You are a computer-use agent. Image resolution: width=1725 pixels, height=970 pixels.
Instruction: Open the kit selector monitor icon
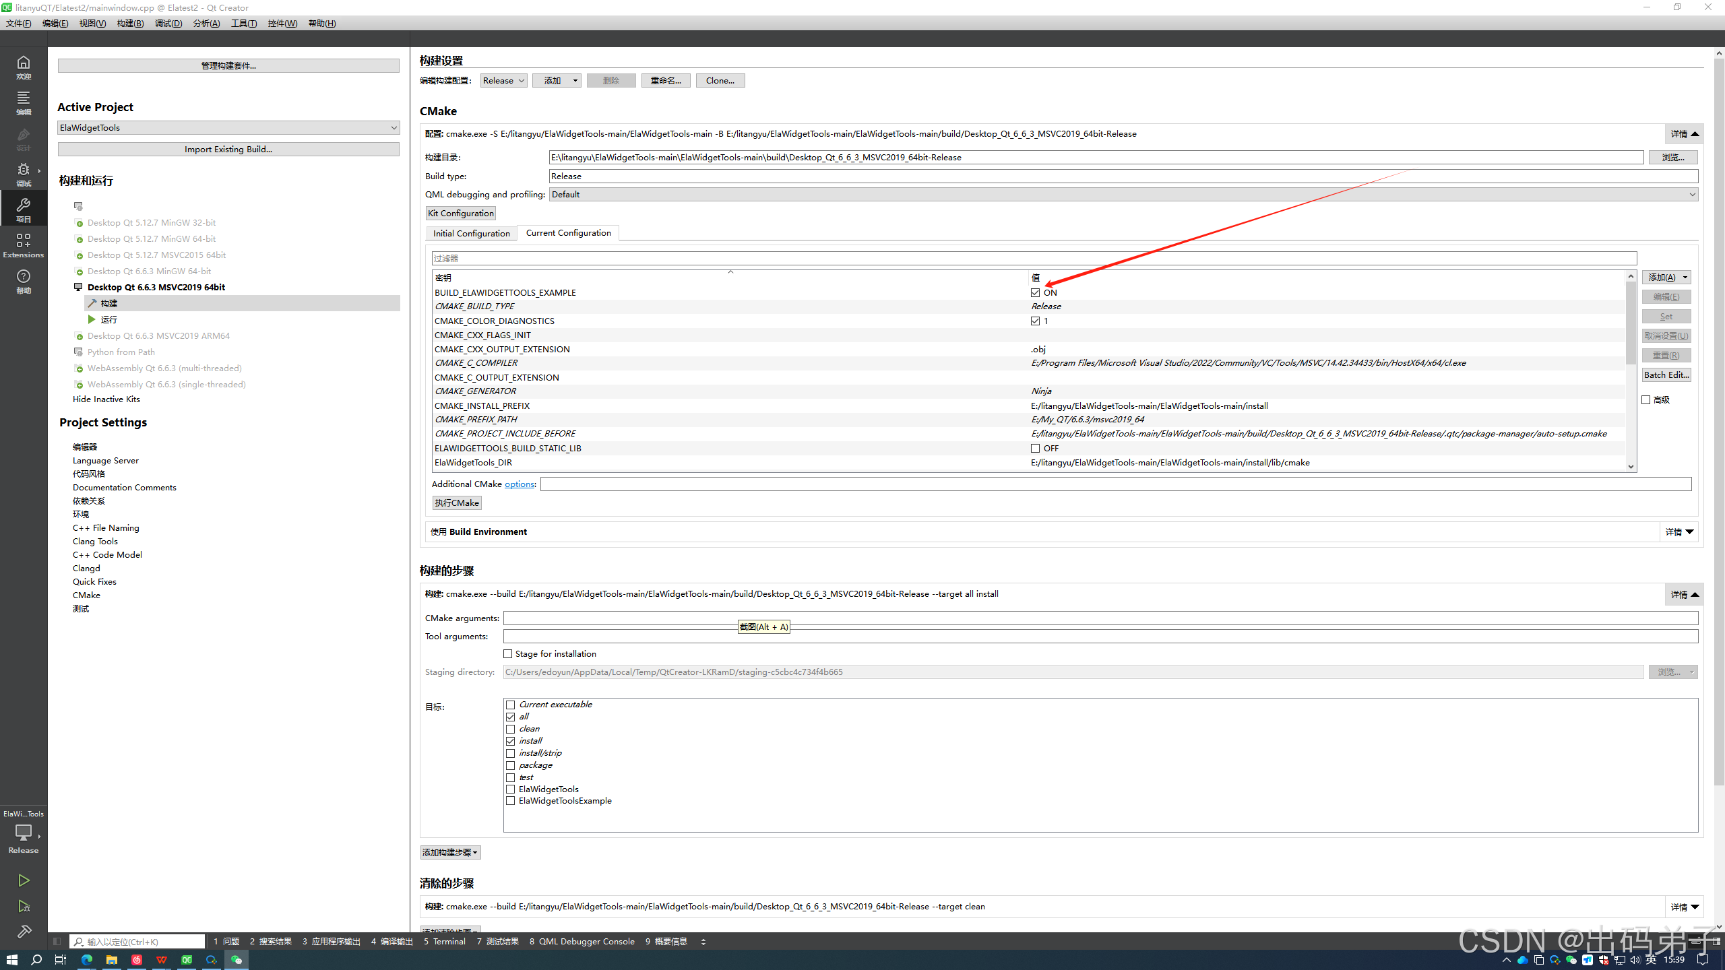(24, 833)
